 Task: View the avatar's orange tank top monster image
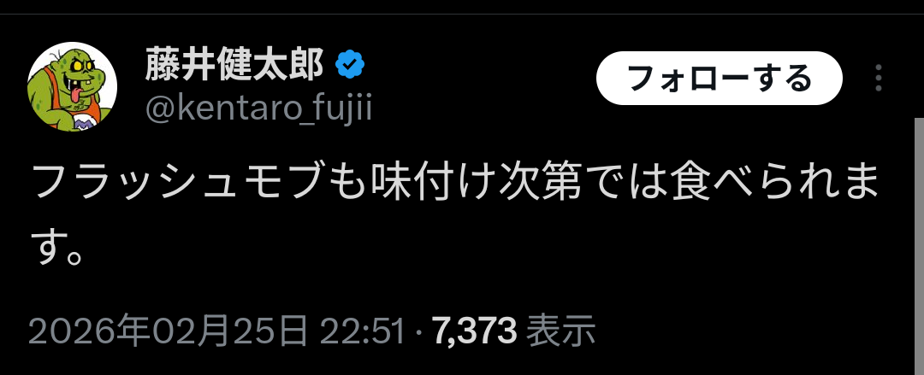pyautogui.click(x=72, y=86)
